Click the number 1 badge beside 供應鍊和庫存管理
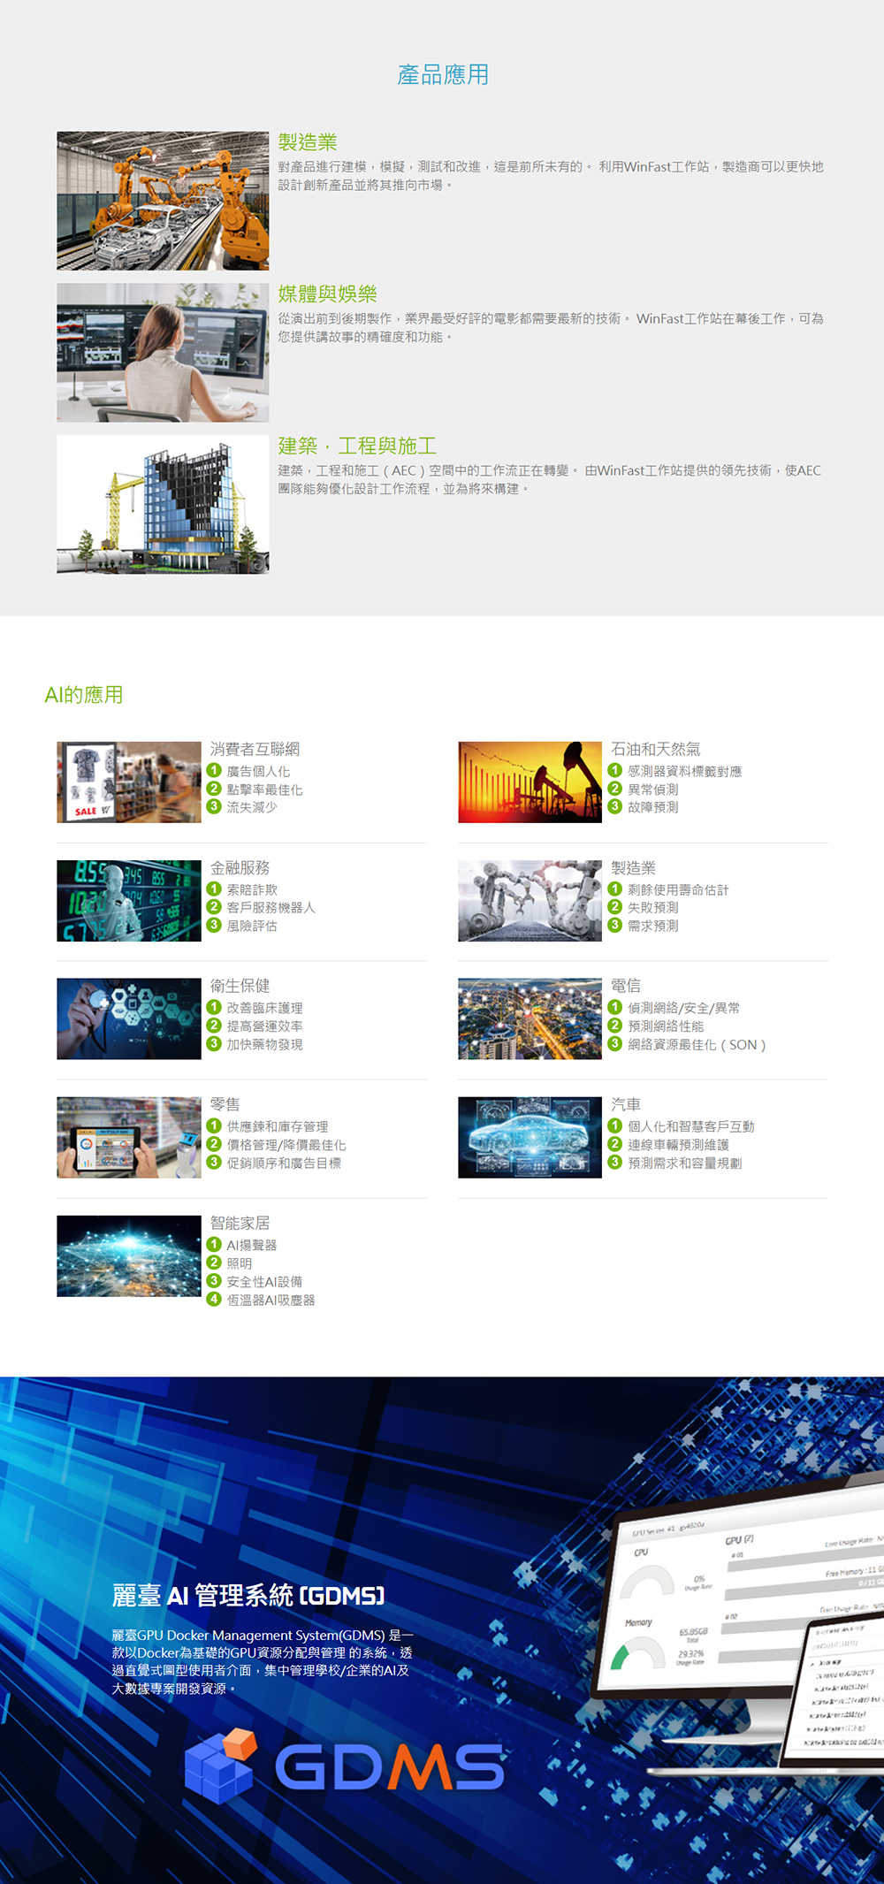The image size is (884, 1884). pos(214,1126)
